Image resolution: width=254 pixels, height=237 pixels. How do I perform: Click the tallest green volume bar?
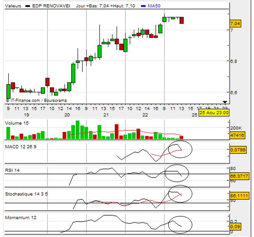[x=78, y=130]
